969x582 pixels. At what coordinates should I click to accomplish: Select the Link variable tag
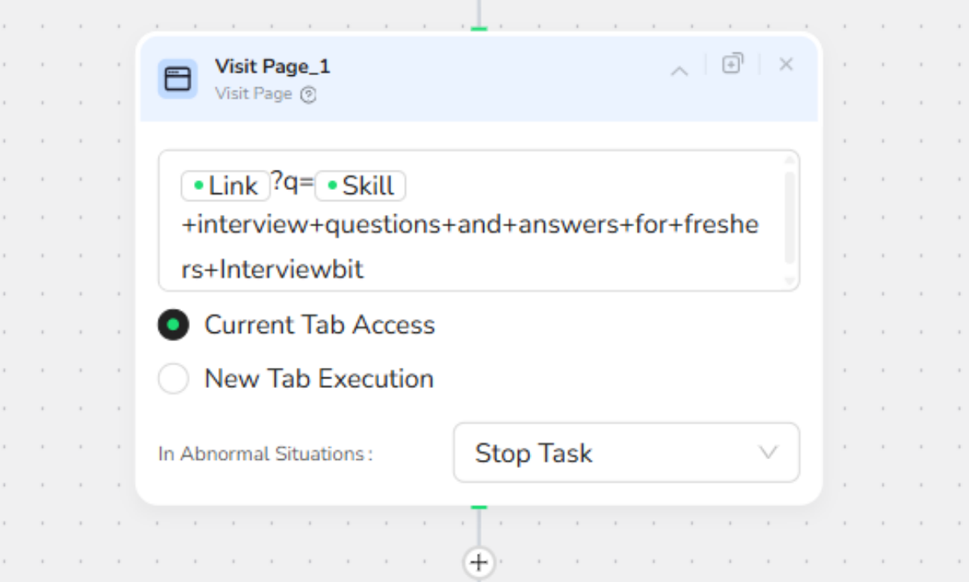(x=225, y=186)
